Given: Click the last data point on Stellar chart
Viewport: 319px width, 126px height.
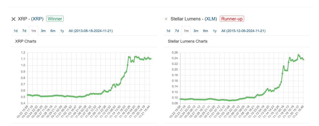Looking at the screenshot, I should click(303, 59).
